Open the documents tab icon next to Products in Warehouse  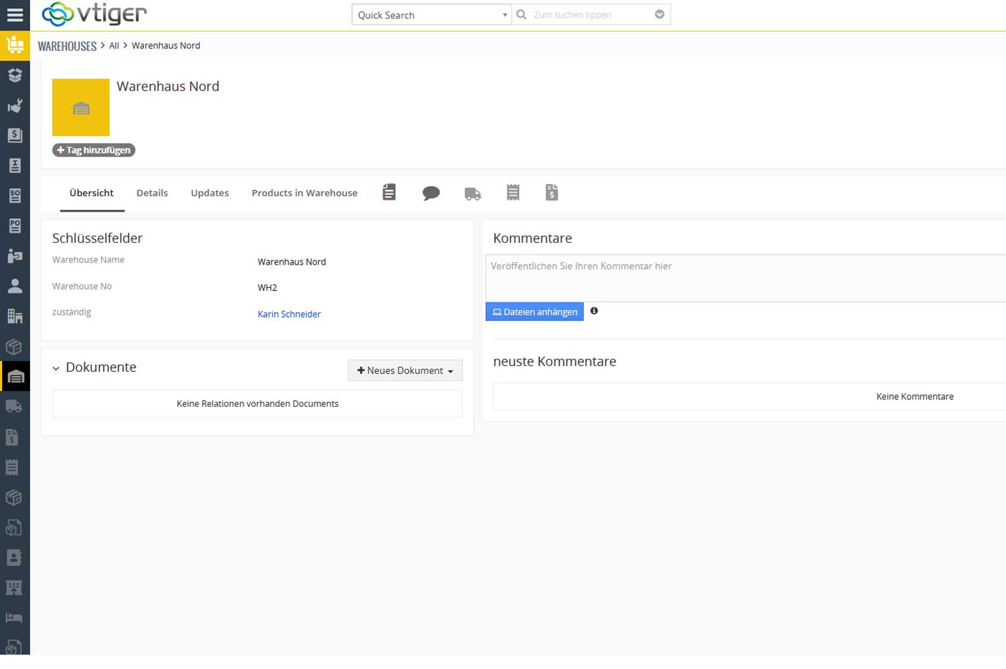click(x=389, y=192)
